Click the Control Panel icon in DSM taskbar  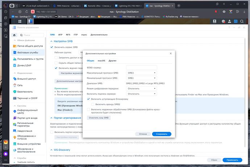coord(30,21)
